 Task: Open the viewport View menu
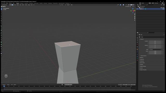pyautogui.click(x=15, y=5)
